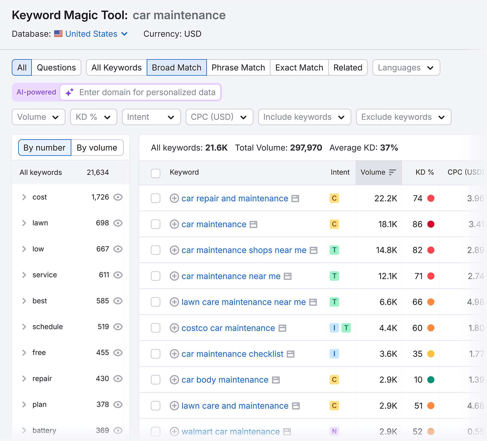The image size is (487, 441).
Task: Click the AI sparkle icon
Action: coord(69,92)
